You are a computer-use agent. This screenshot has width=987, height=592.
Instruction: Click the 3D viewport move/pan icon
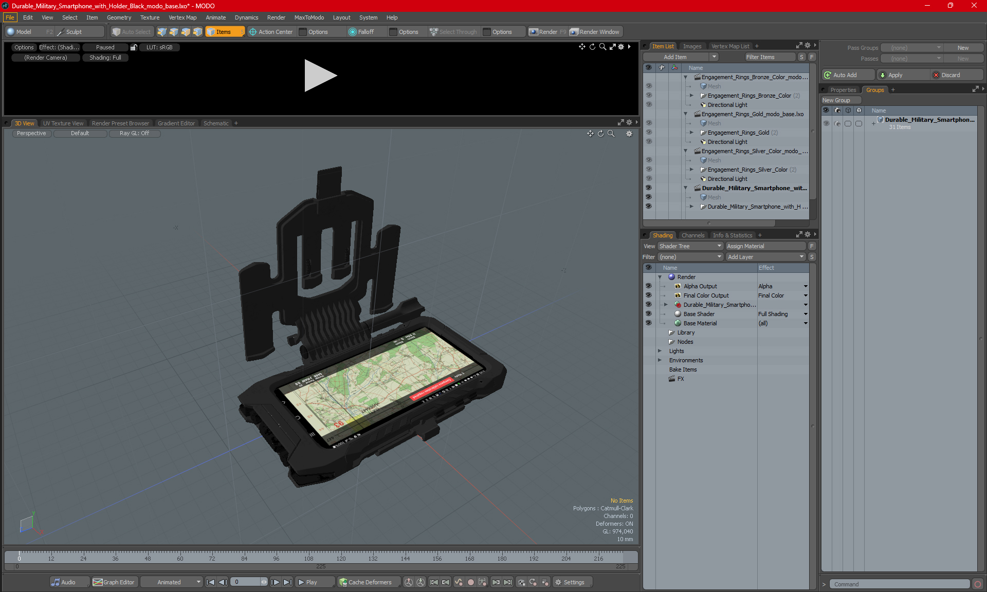point(590,134)
